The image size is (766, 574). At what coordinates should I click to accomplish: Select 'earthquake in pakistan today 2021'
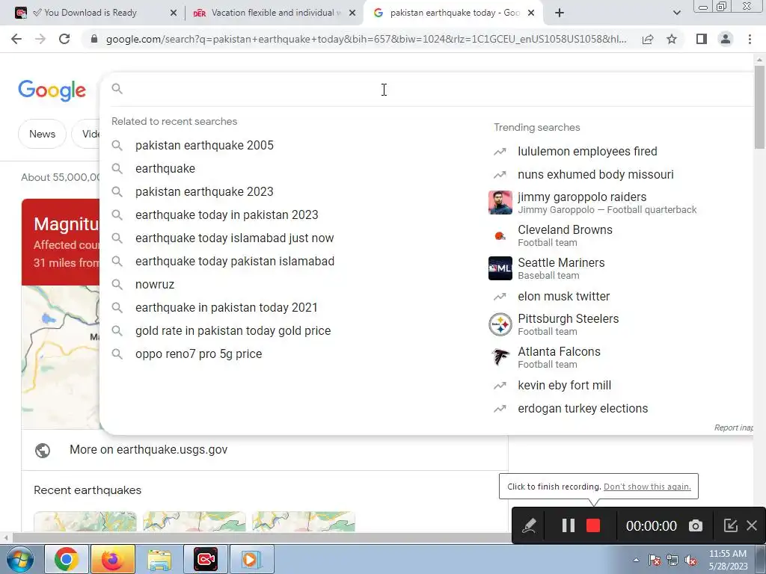click(x=226, y=307)
